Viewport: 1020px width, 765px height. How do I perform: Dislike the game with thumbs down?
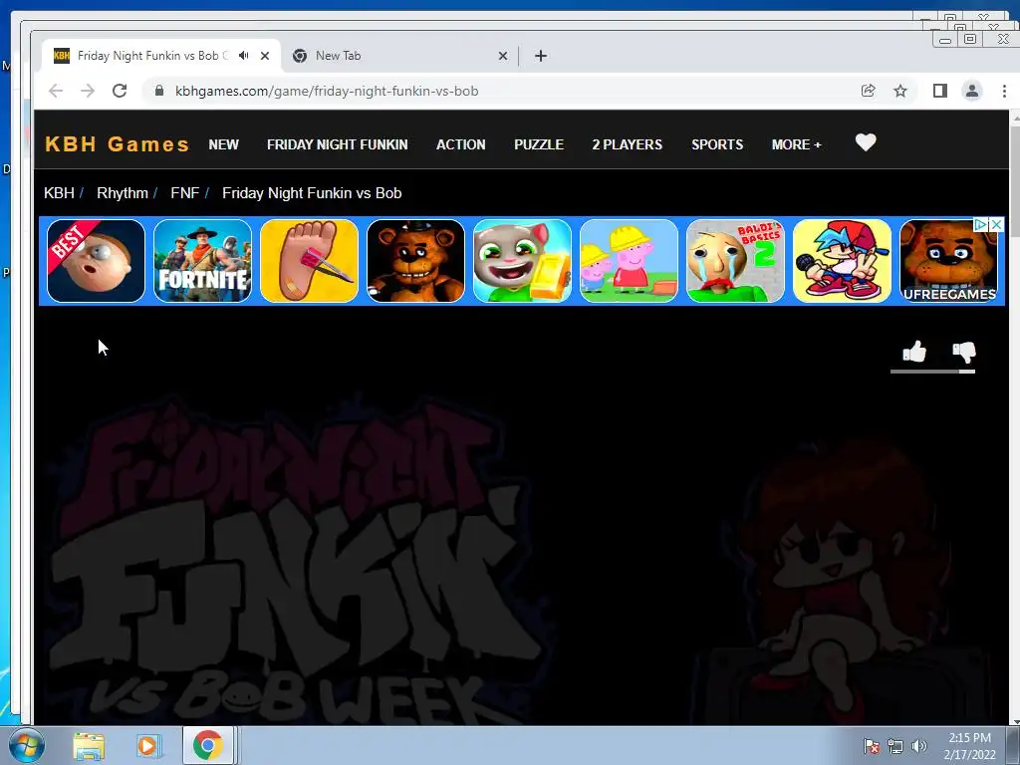point(964,352)
